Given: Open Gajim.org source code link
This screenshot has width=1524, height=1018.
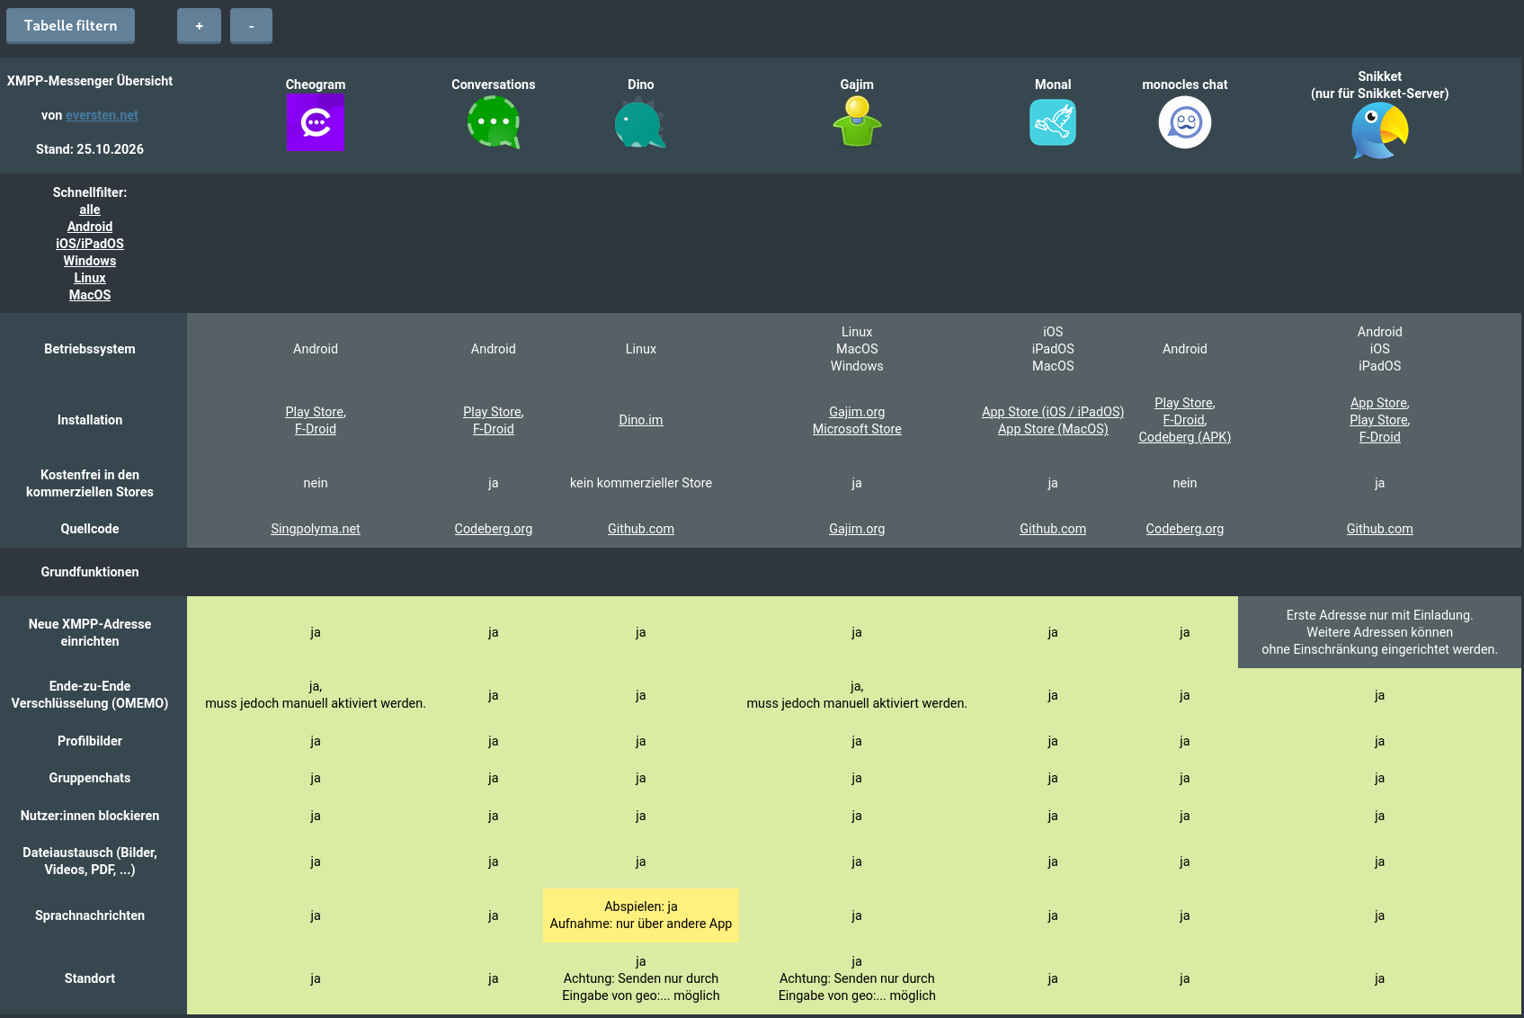Looking at the screenshot, I should point(857,529).
